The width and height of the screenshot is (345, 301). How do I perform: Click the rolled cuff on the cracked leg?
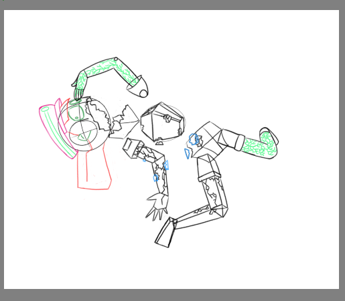click(209, 176)
